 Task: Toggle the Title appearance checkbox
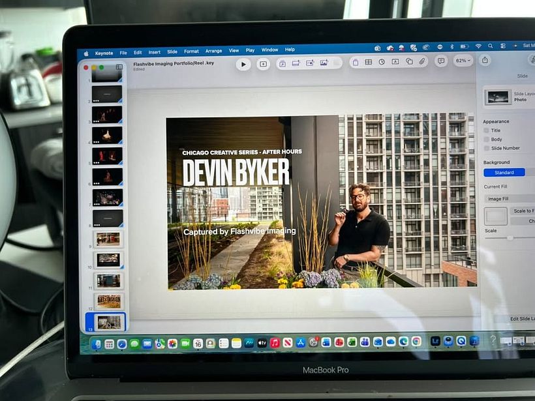[x=486, y=130]
